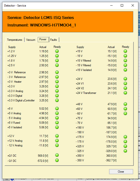Viewport: 140px width, 181px height.
Task: Click the Ready LED for -5 V Analog
Action: [57, 118]
